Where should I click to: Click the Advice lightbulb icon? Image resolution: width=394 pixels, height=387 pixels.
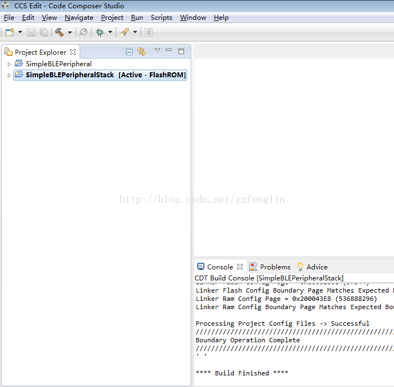(x=300, y=267)
